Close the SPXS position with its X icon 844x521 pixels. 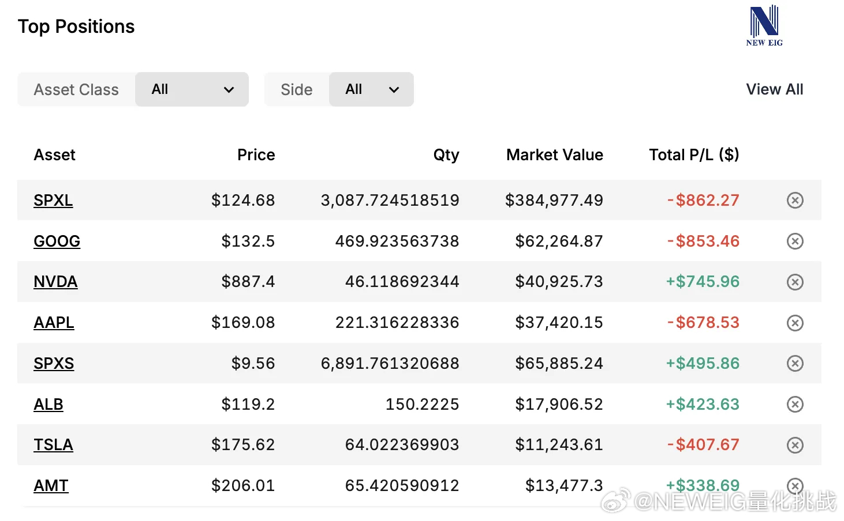(795, 363)
